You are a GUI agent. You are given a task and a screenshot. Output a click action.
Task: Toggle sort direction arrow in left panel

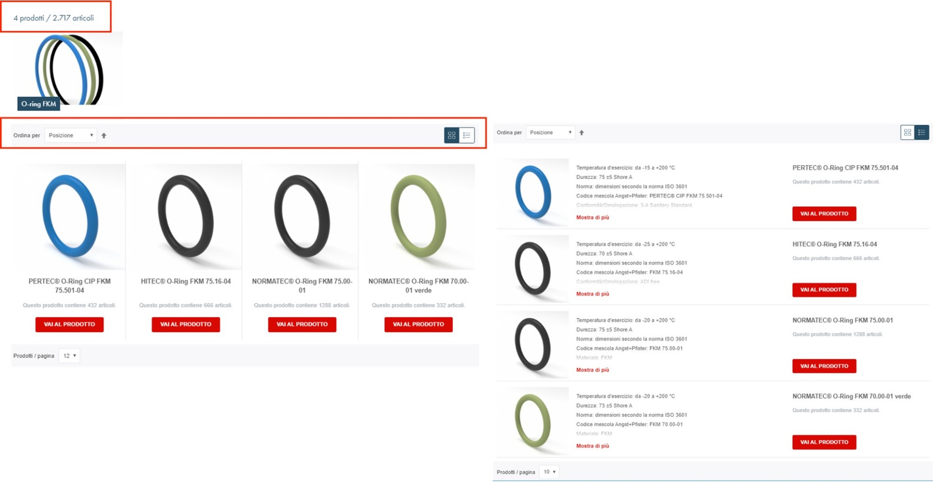click(104, 136)
